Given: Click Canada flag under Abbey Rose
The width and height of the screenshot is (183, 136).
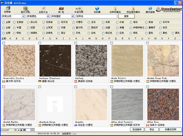Looking at the screenshot, I should point(147,125).
